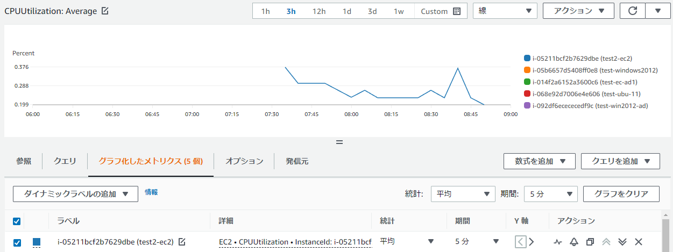673x252 pixels.
Task: Move test2-ec2 metric down
Action: (x=622, y=242)
